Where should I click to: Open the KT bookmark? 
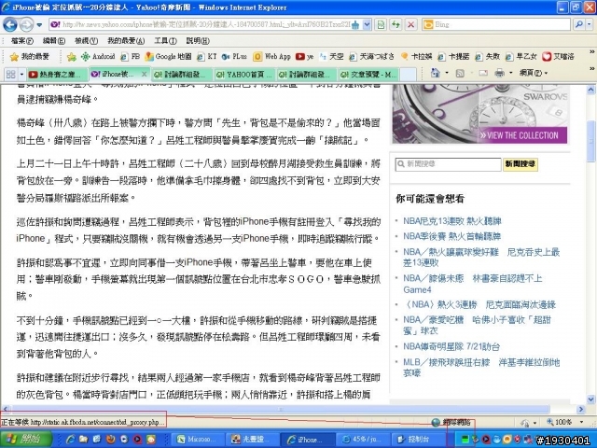pyautogui.click(x=207, y=57)
